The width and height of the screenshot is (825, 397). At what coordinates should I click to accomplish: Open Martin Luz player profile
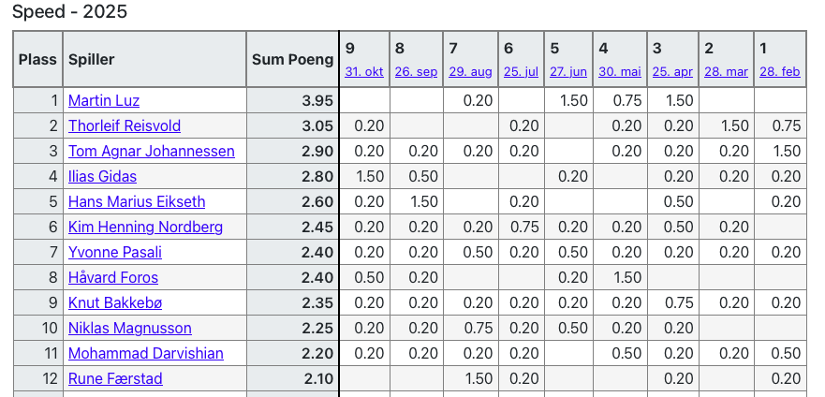tap(104, 100)
